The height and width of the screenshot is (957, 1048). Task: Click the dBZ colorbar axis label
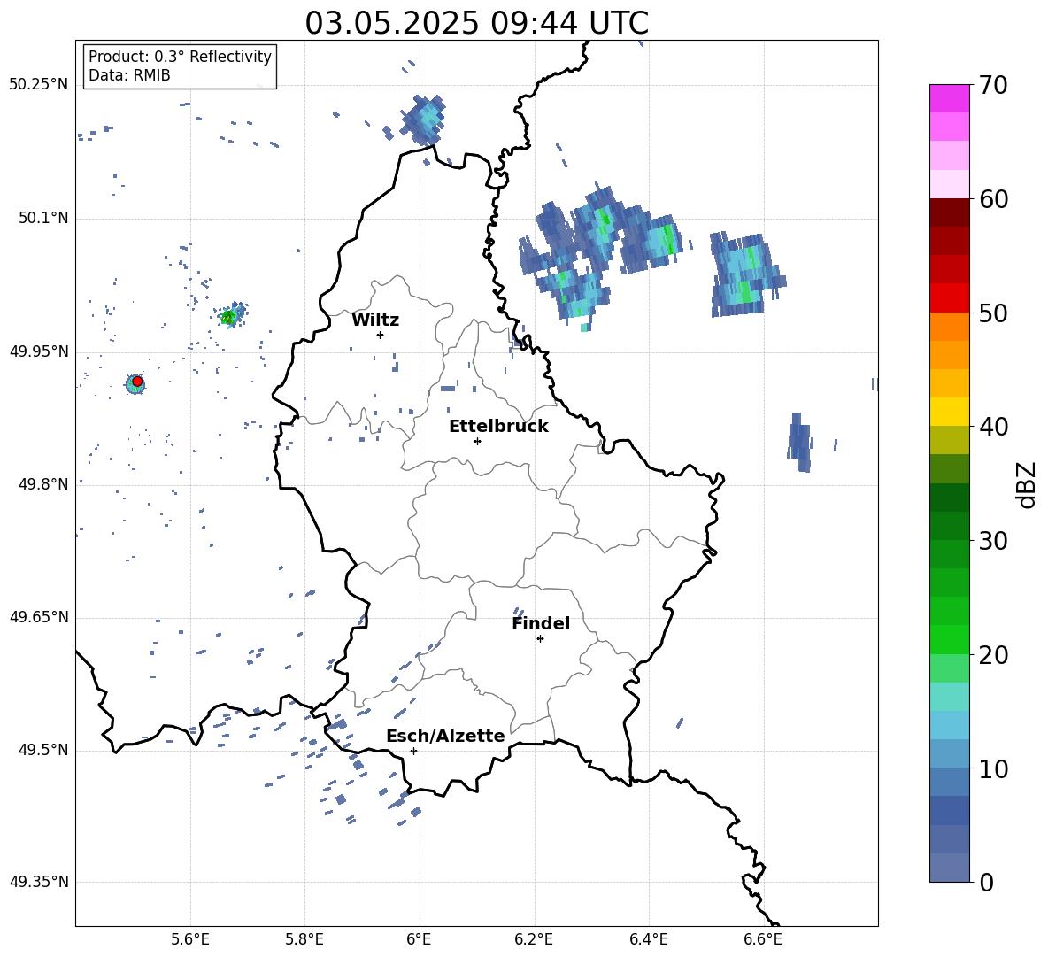click(x=1028, y=484)
